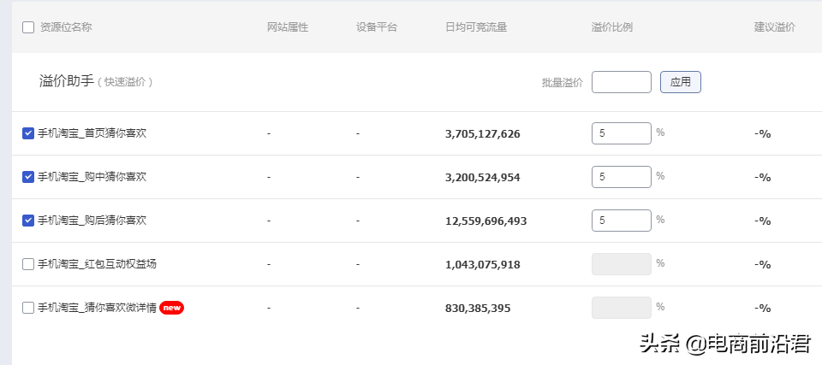
Task: Click disabled ratio field for 红包互动权益场
Action: [622, 264]
